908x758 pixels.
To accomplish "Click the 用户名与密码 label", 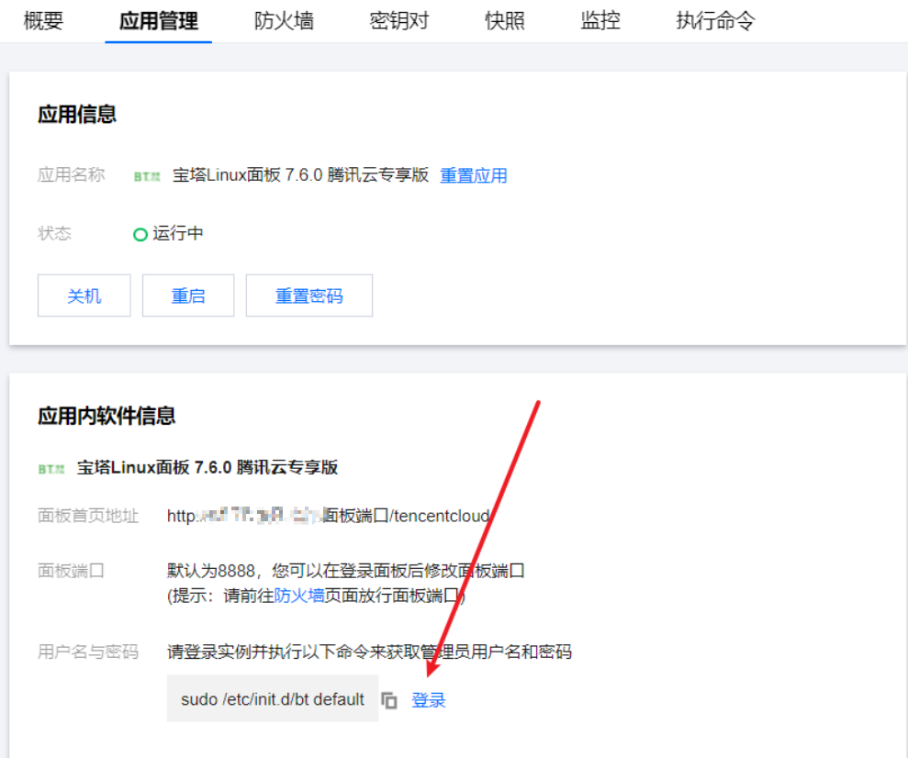I will click(88, 652).
